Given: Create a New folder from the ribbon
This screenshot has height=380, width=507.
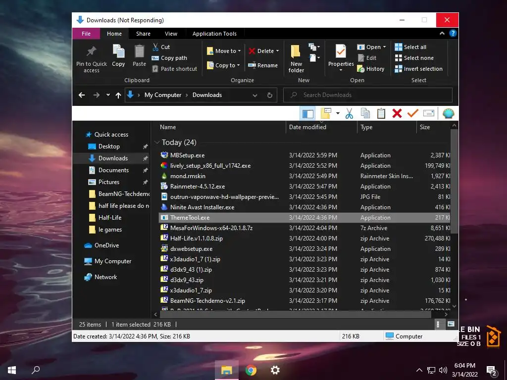Looking at the screenshot, I should (x=296, y=59).
